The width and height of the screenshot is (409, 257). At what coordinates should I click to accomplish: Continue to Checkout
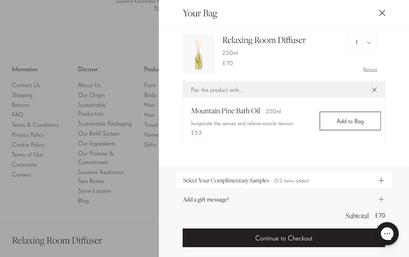point(284,238)
